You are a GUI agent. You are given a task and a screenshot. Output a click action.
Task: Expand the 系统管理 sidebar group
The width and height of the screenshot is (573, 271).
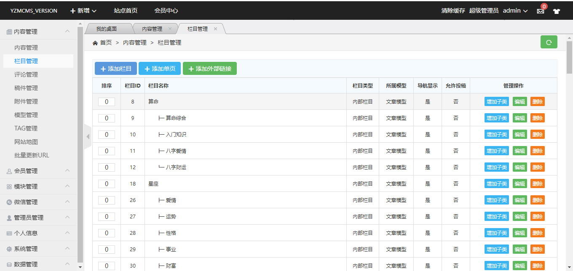pos(67,248)
